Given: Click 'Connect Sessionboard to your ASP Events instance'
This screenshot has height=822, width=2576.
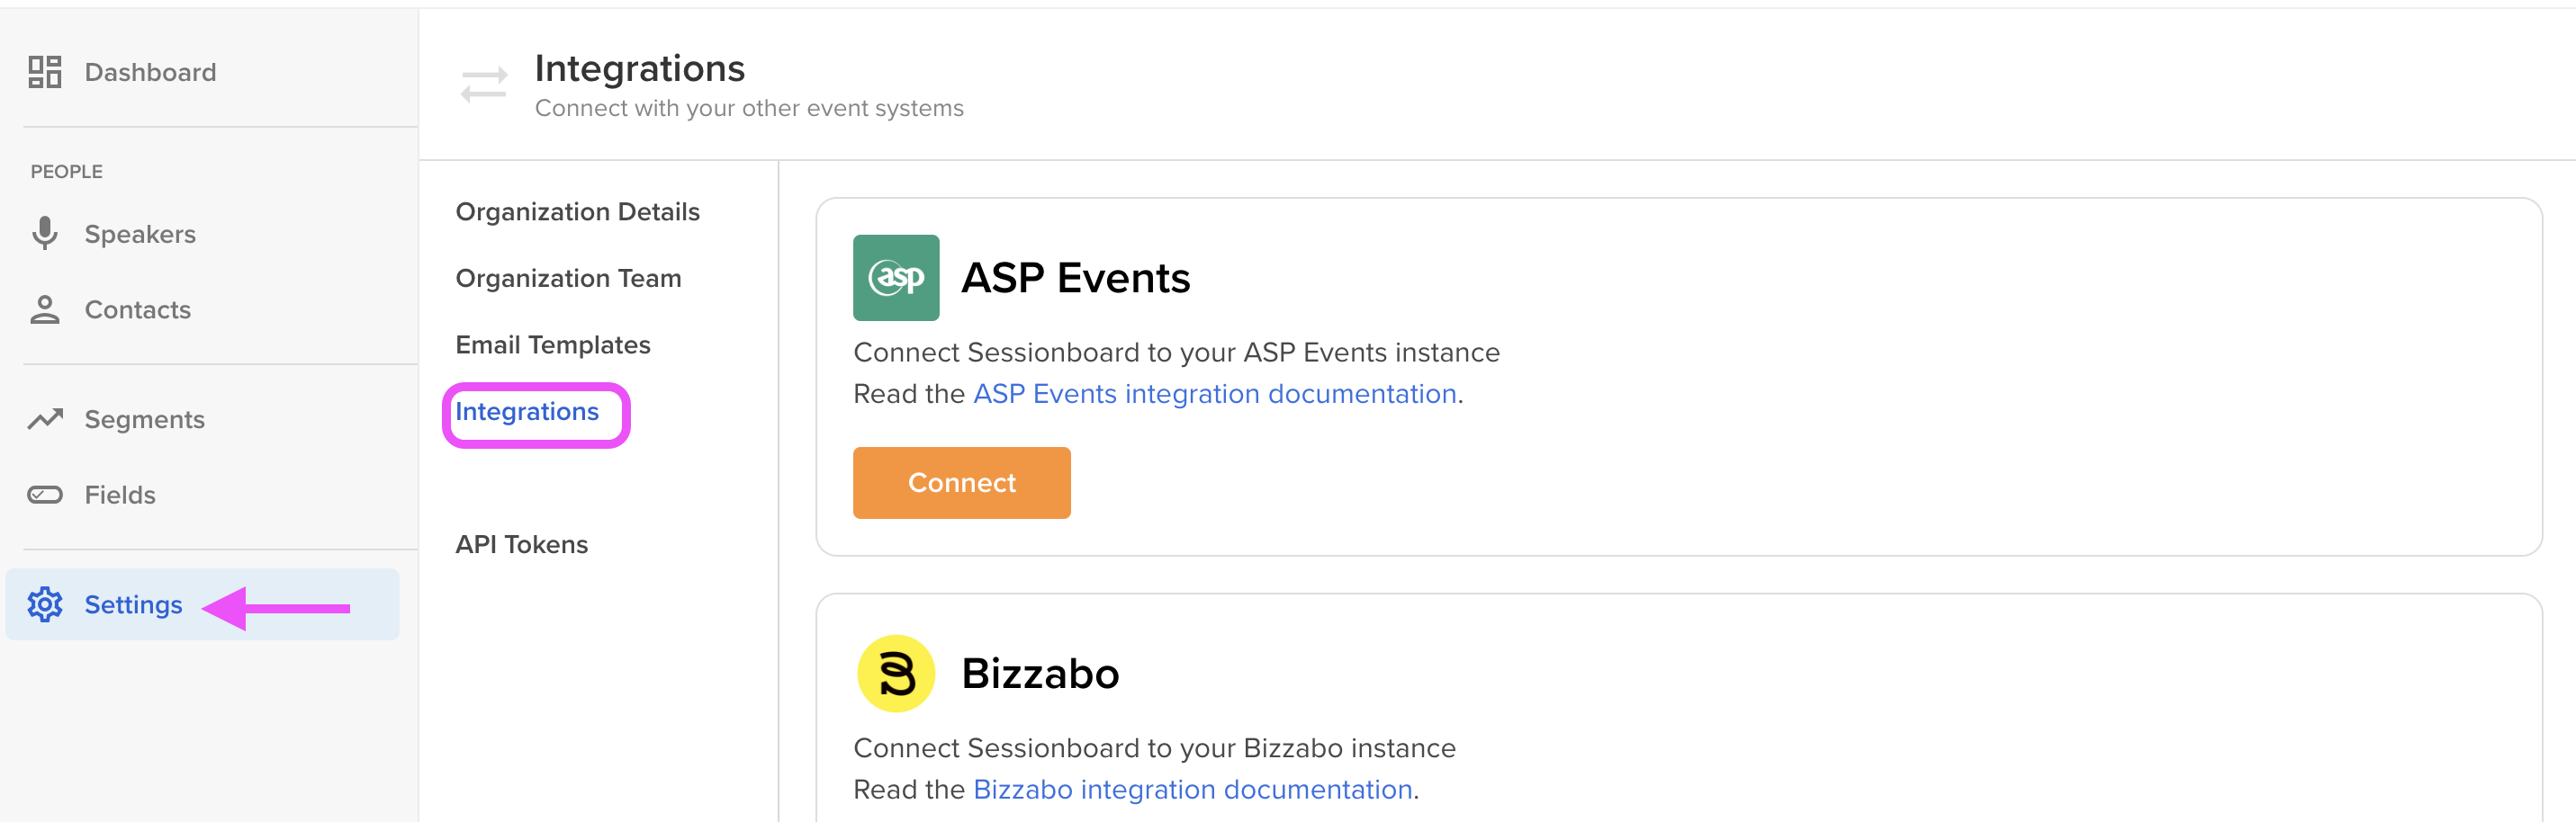Looking at the screenshot, I should [x=1177, y=352].
